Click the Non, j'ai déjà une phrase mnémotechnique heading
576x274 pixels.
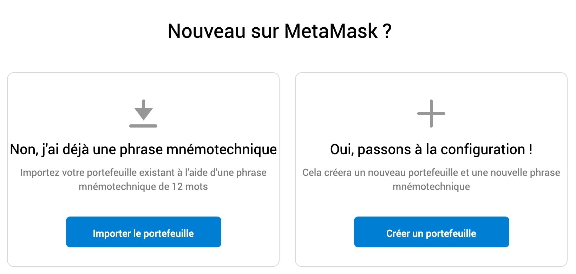click(143, 149)
